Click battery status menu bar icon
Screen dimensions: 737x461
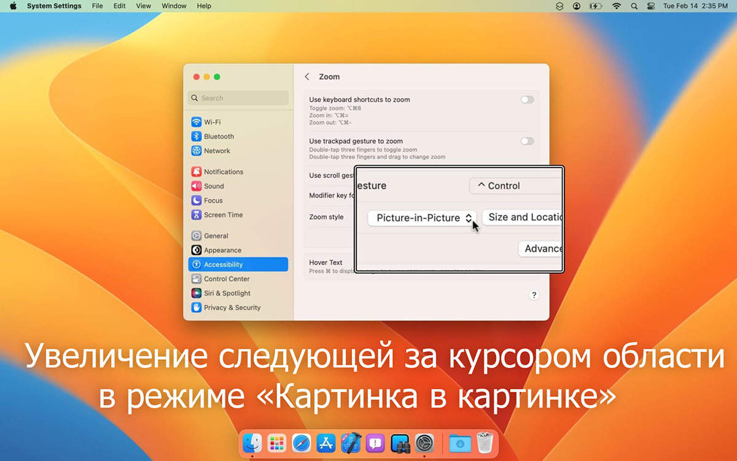coord(595,6)
